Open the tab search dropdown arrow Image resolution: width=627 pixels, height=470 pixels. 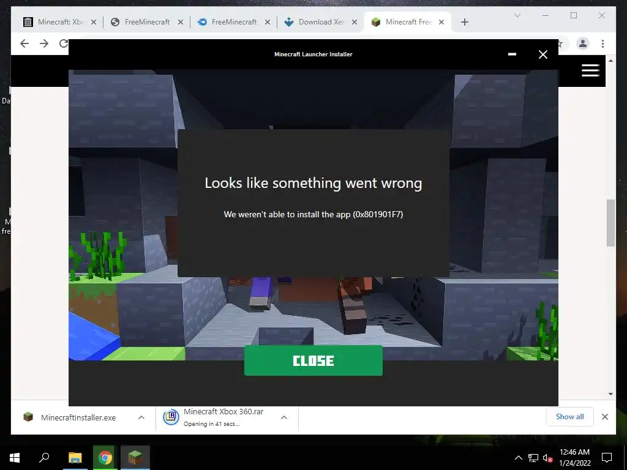[517, 15]
